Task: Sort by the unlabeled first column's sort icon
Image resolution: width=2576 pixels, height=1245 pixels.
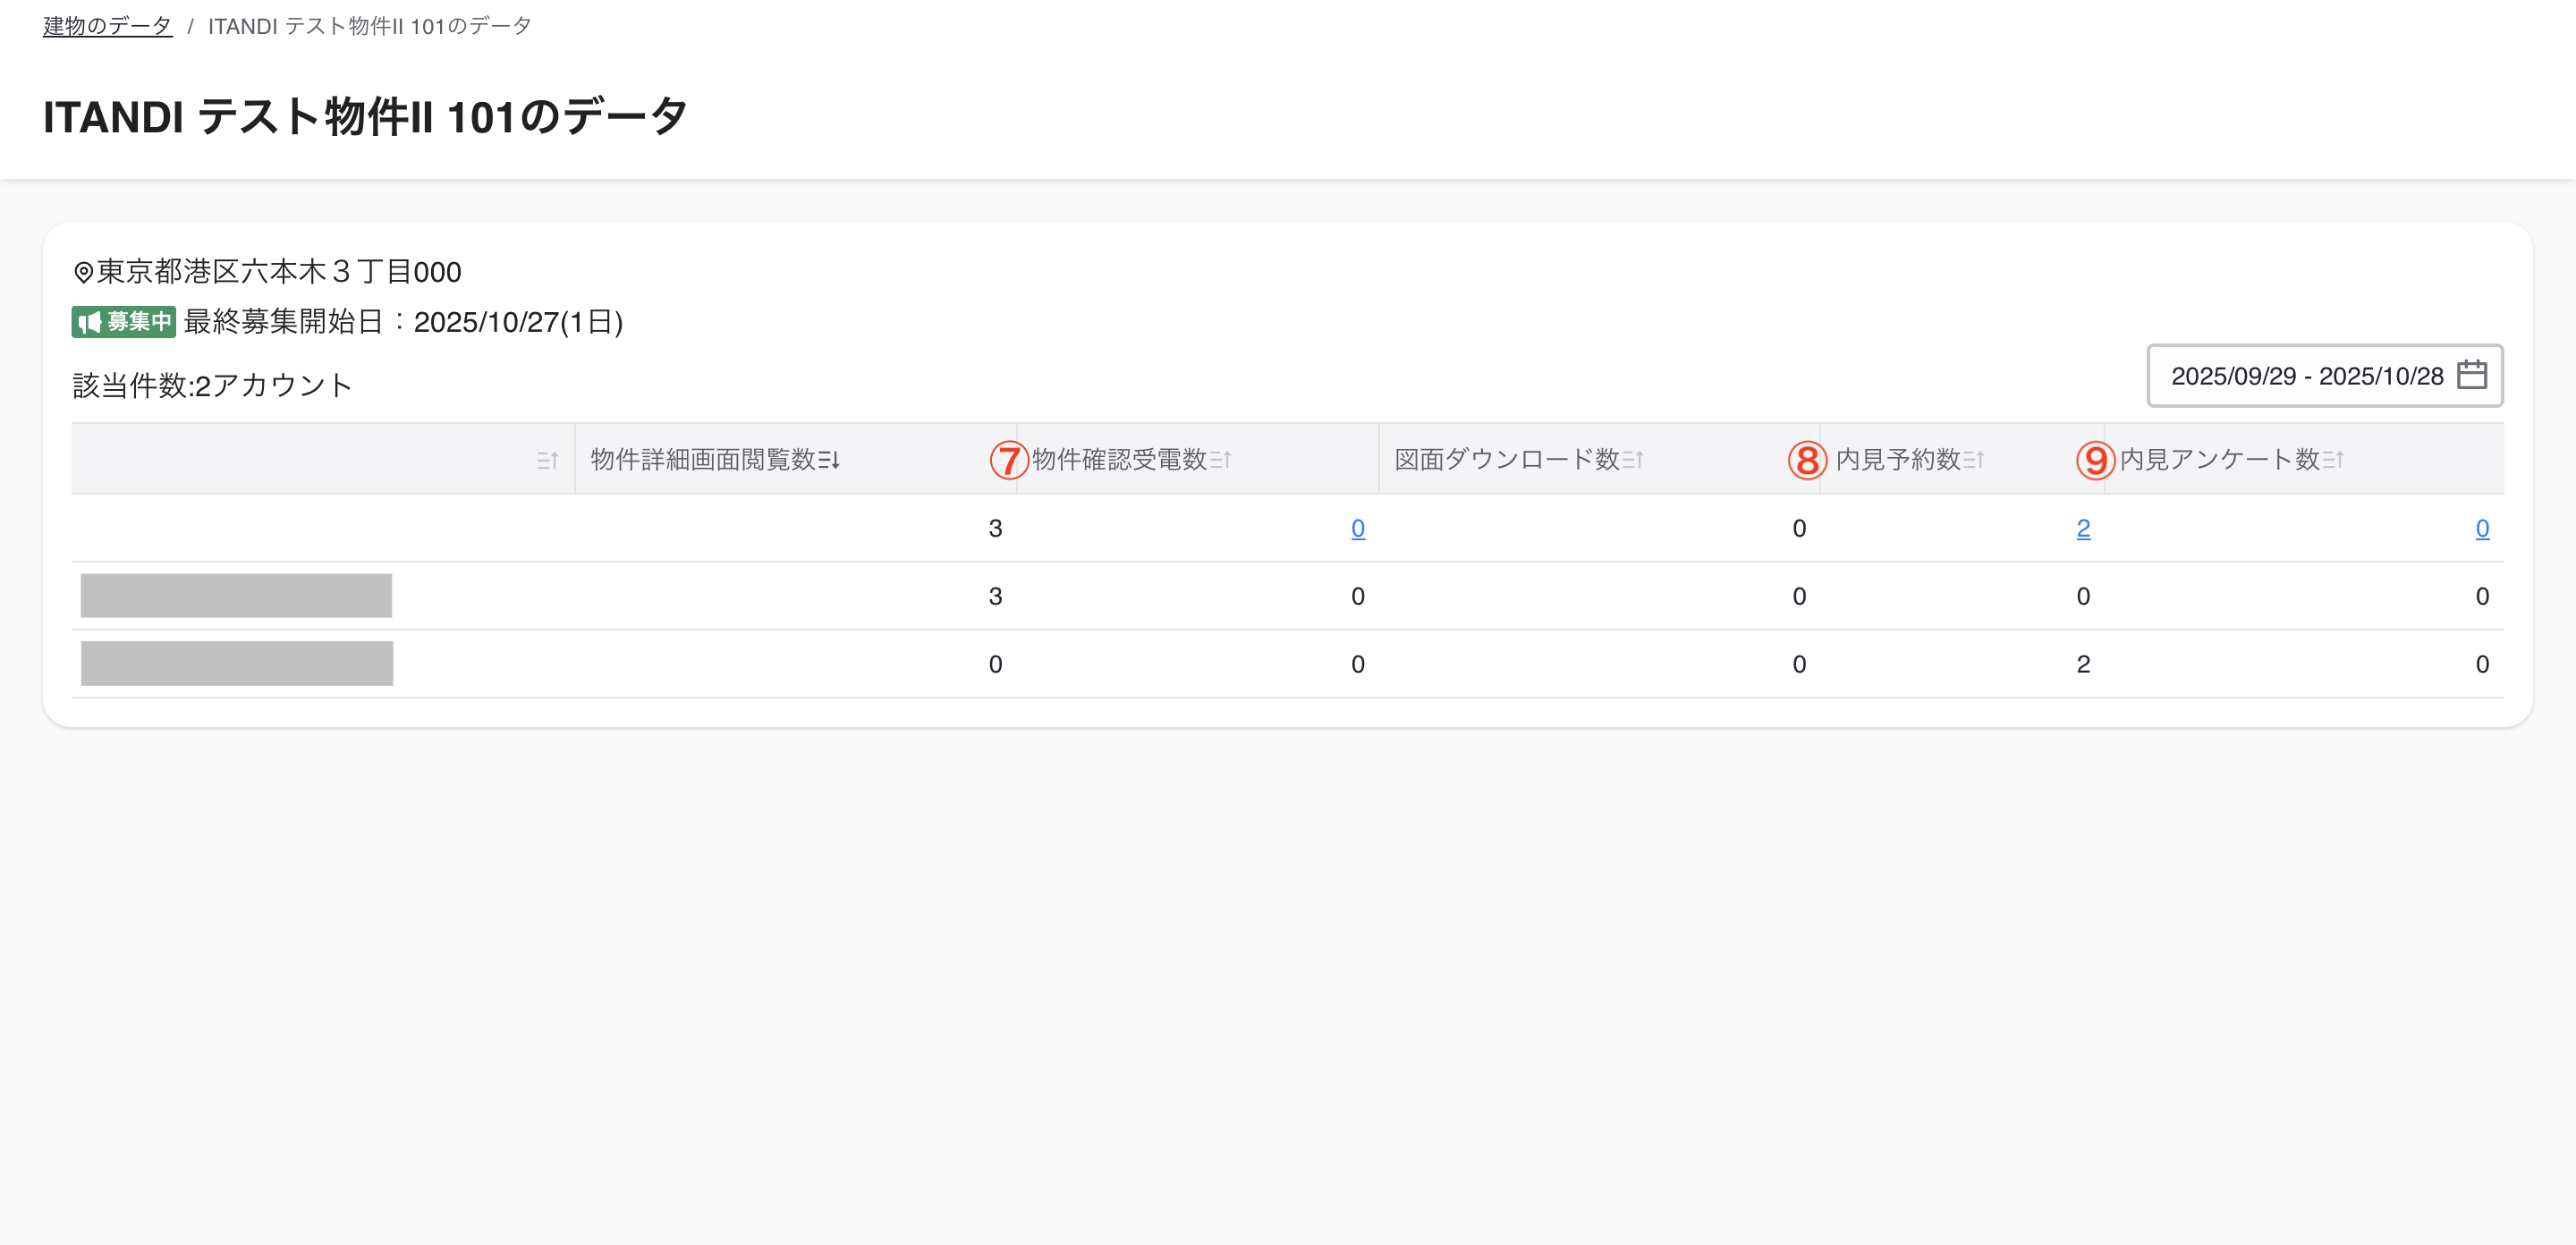Action: point(547,460)
